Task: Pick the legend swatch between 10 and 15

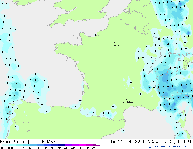Action: (x=40, y=145)
